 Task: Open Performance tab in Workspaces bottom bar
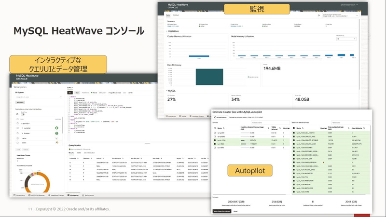click(x=88, y=195)
